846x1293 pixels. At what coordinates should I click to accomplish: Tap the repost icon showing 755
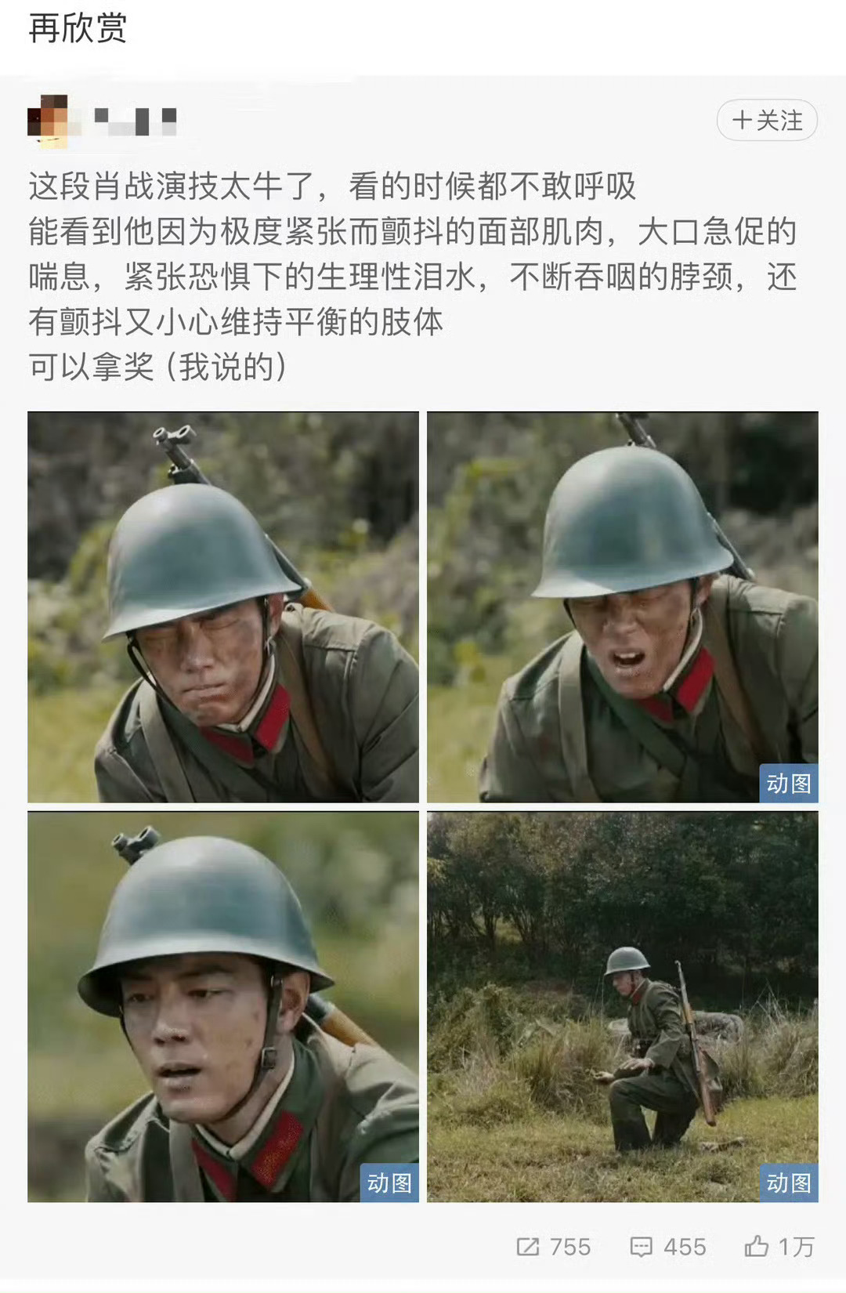pos(528,1246)
